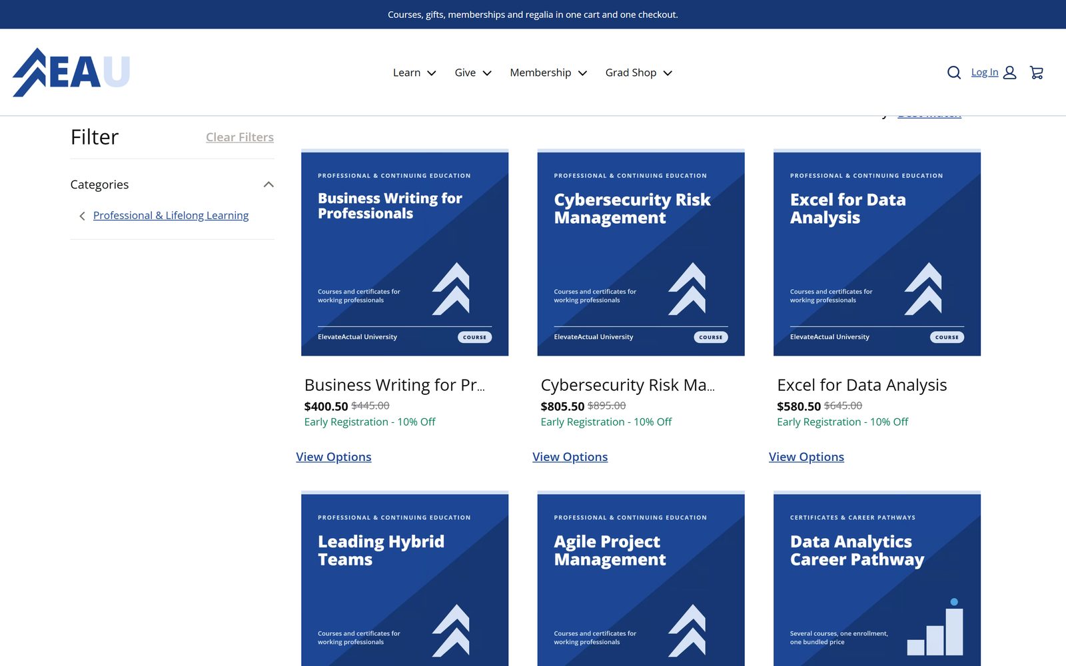Click the EAU logo

71,72
